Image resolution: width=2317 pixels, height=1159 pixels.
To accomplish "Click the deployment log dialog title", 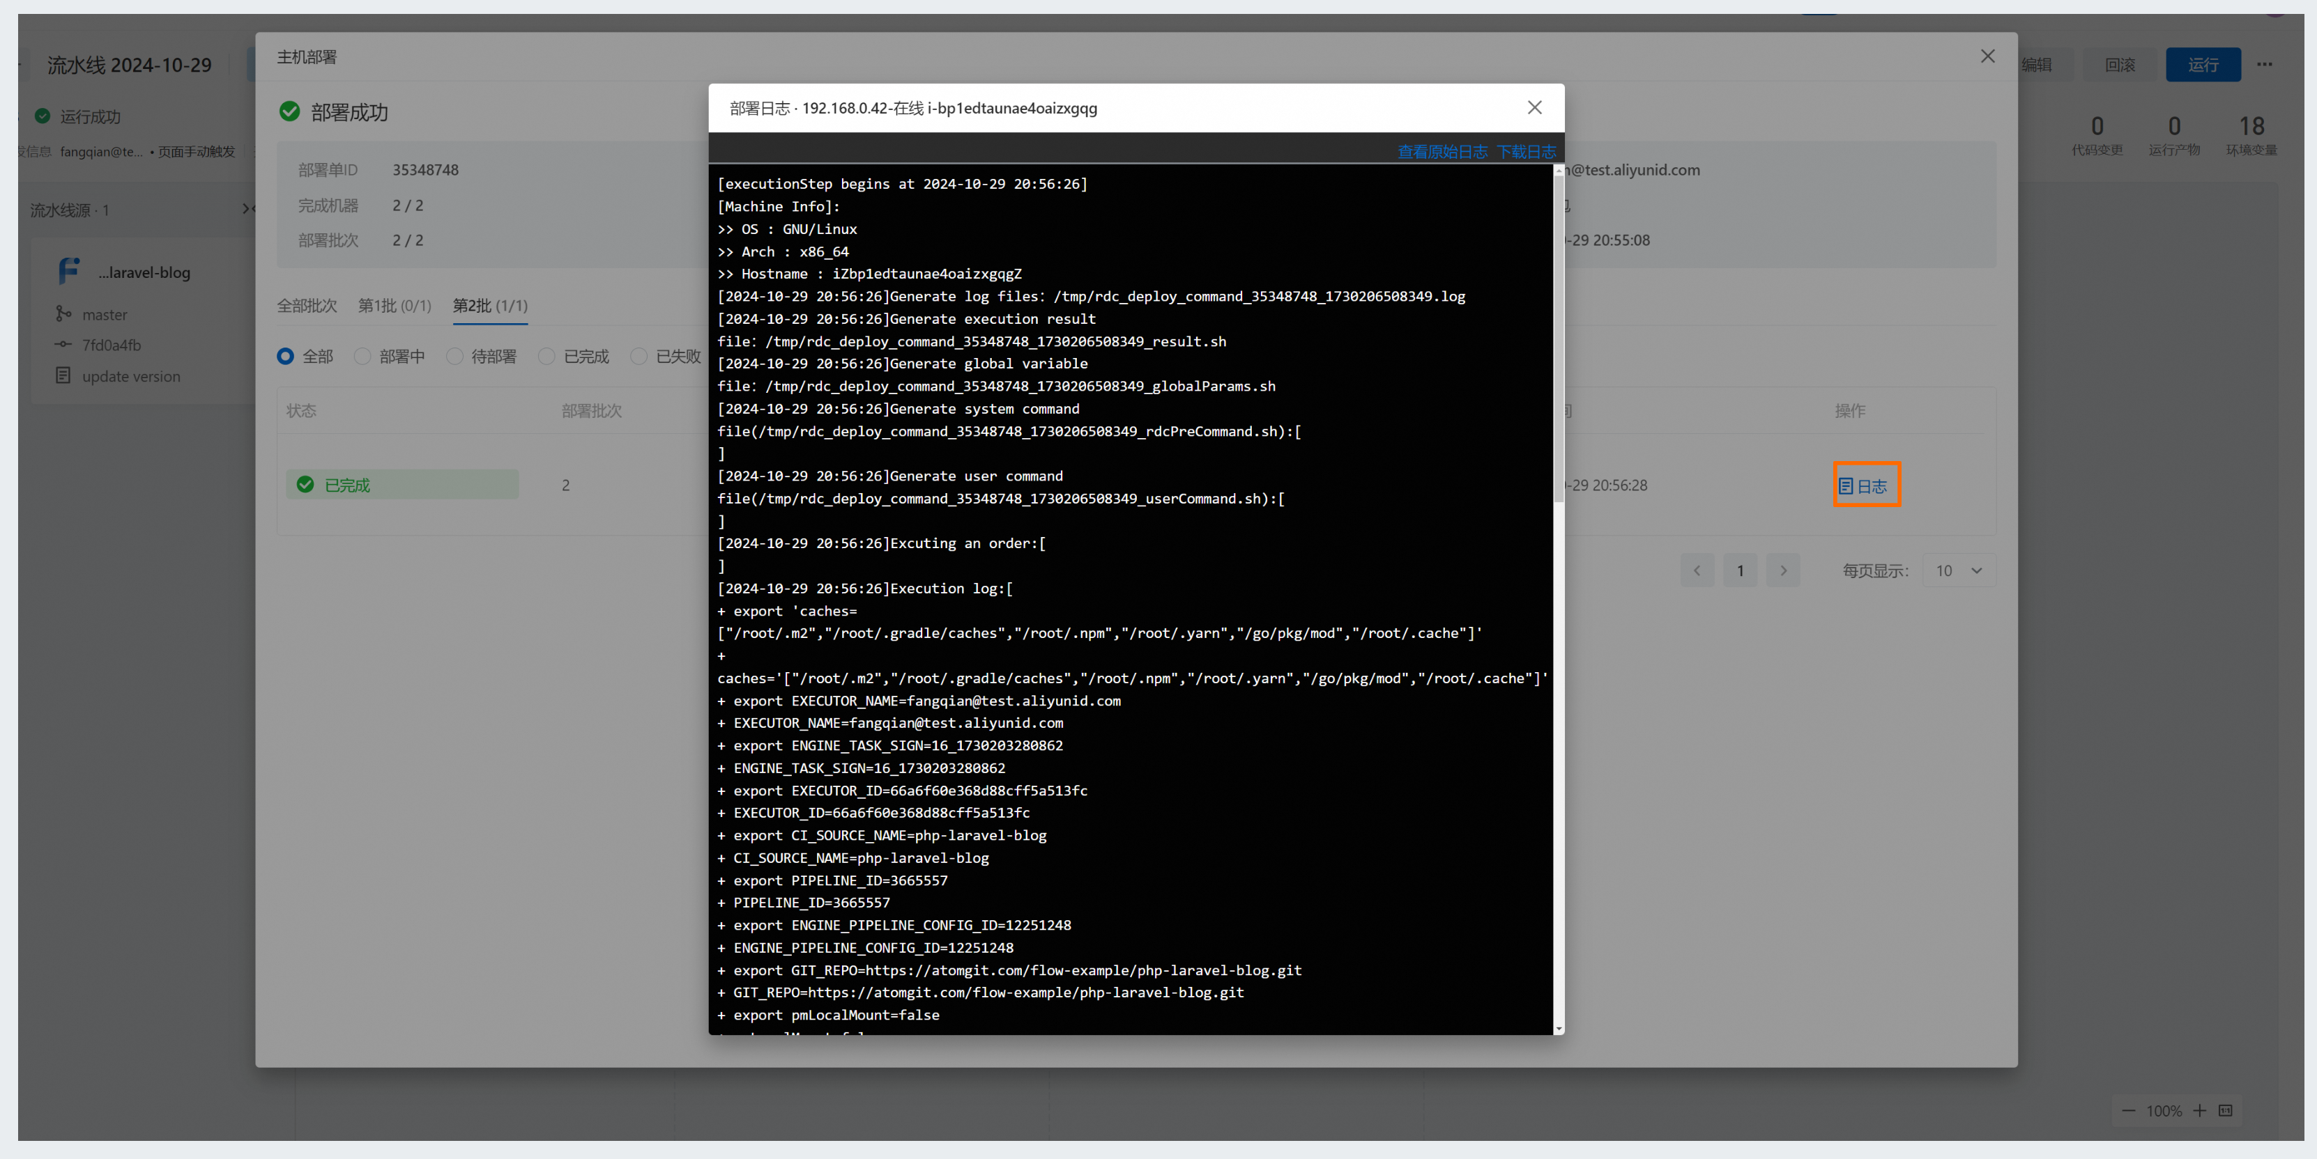I will (913, 108).
